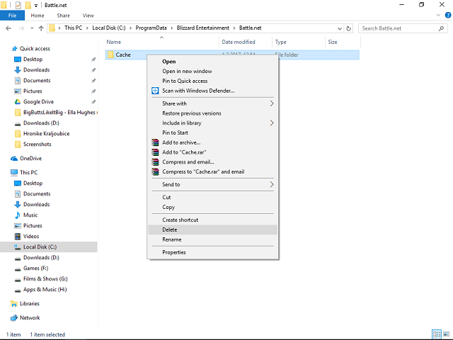Choose Compress and email...
This screenshot has height=340, width=453.
212,162
